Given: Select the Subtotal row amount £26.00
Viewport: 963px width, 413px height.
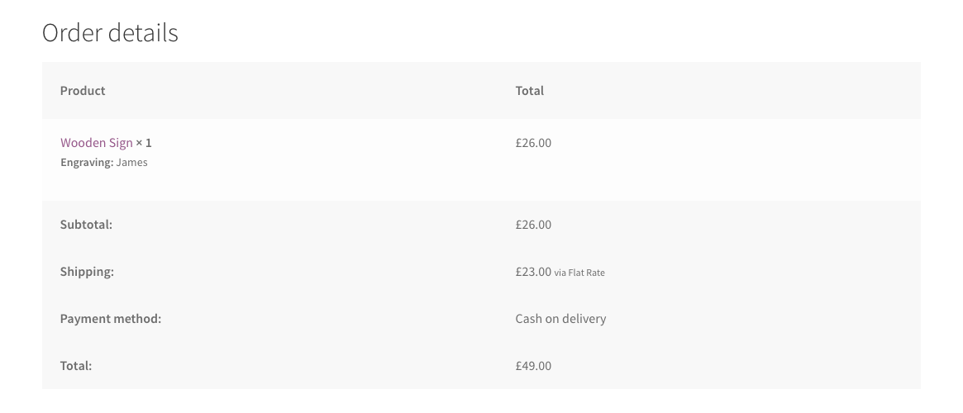Looking at the screenshot, I should (533, 225).
